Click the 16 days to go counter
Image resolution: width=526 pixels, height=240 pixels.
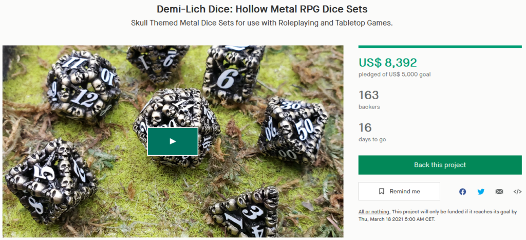point(365,127)
